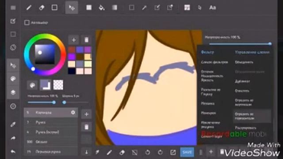This screenshot has height=159, width=283.
Task: Choose Размытие по Гауссу filter
Action: pyautogui.click(x=210, y=92)
